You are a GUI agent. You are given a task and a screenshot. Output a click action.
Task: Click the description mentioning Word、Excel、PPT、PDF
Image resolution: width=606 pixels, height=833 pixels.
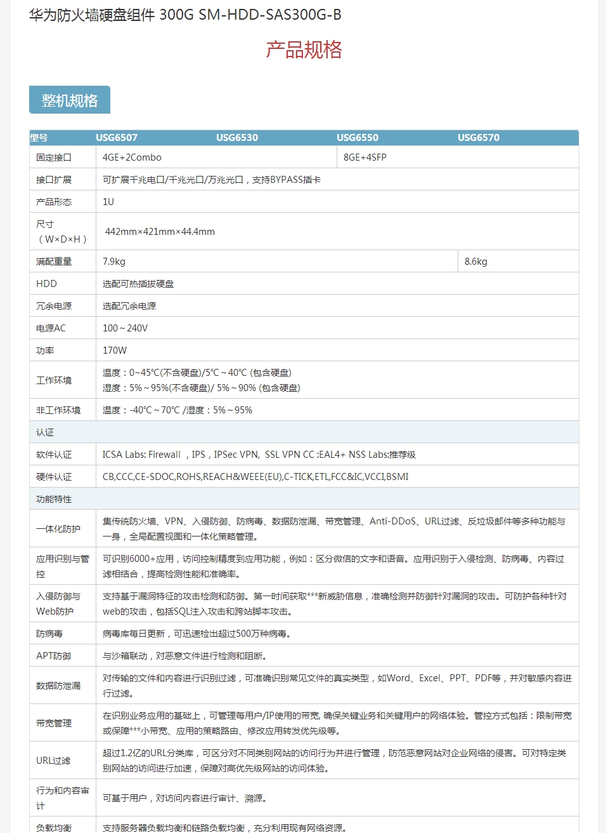point(337,686)
